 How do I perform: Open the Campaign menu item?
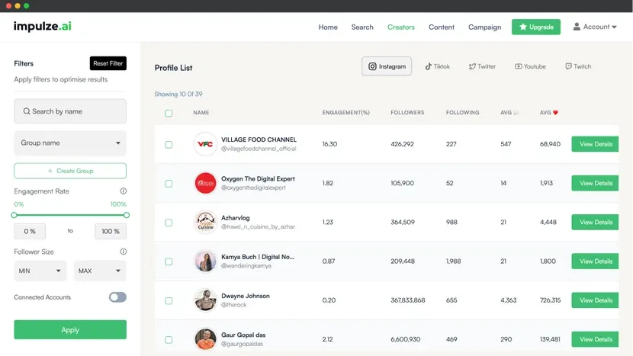pyautogui.click(x=484, y=27)
